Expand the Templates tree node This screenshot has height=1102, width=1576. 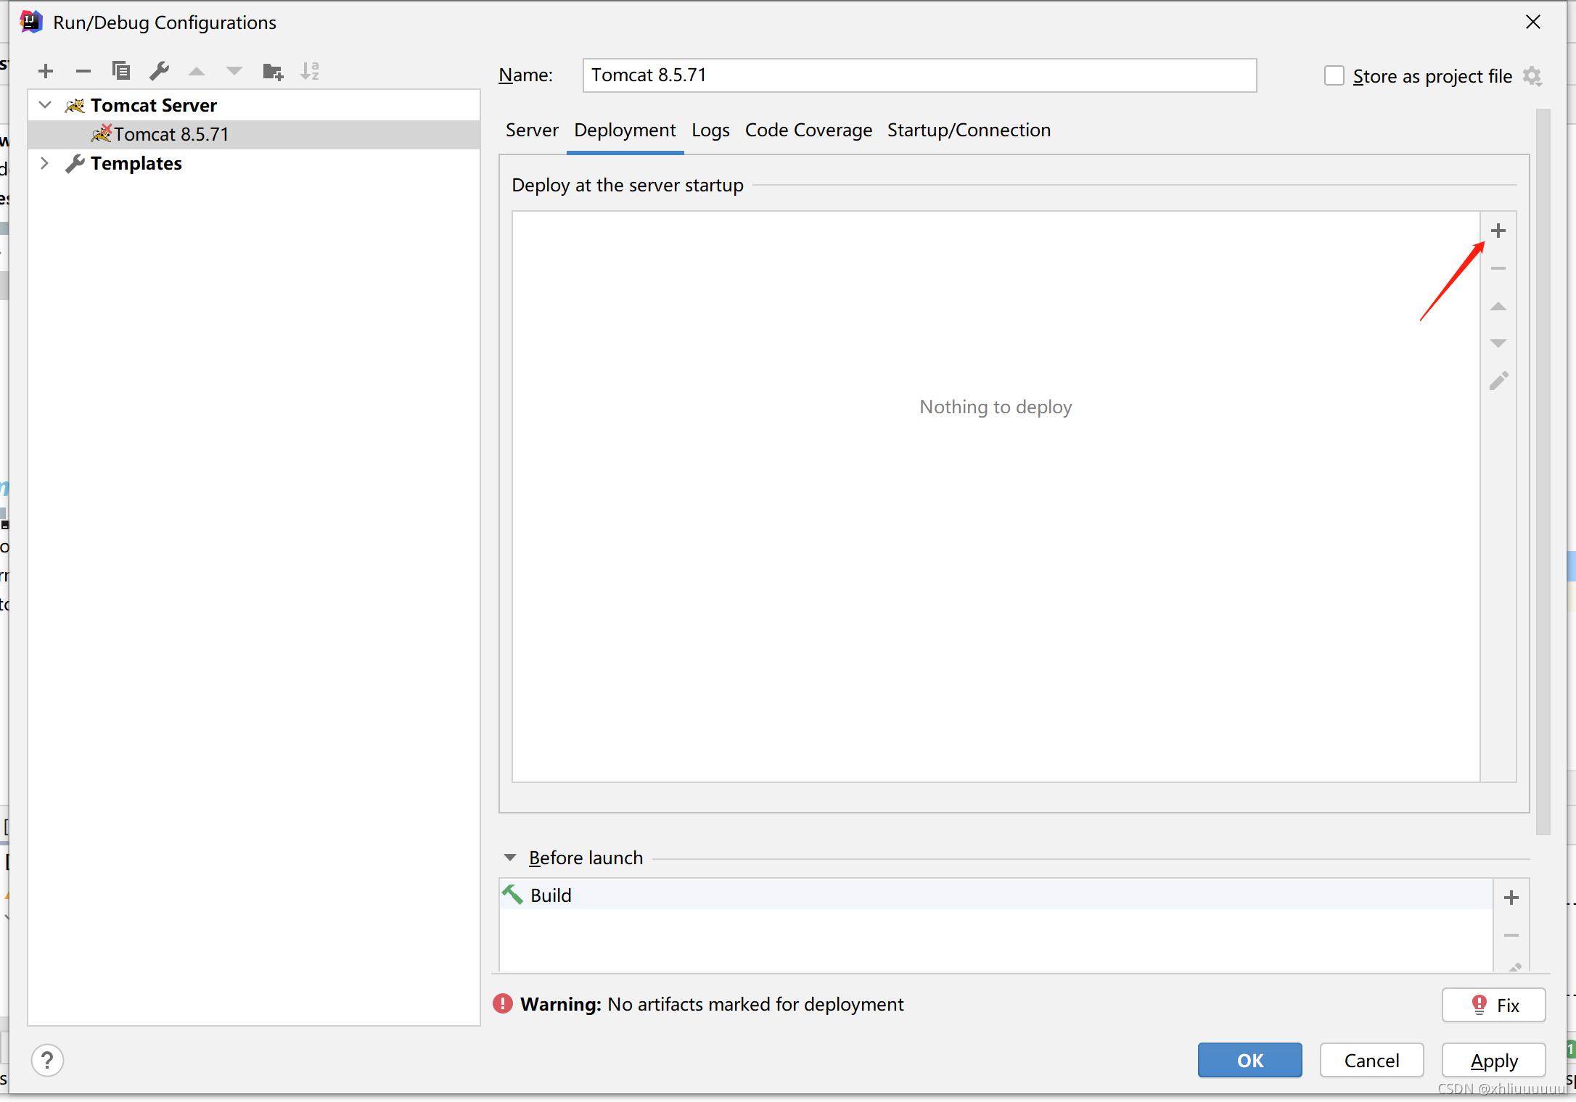coord(45,163)
